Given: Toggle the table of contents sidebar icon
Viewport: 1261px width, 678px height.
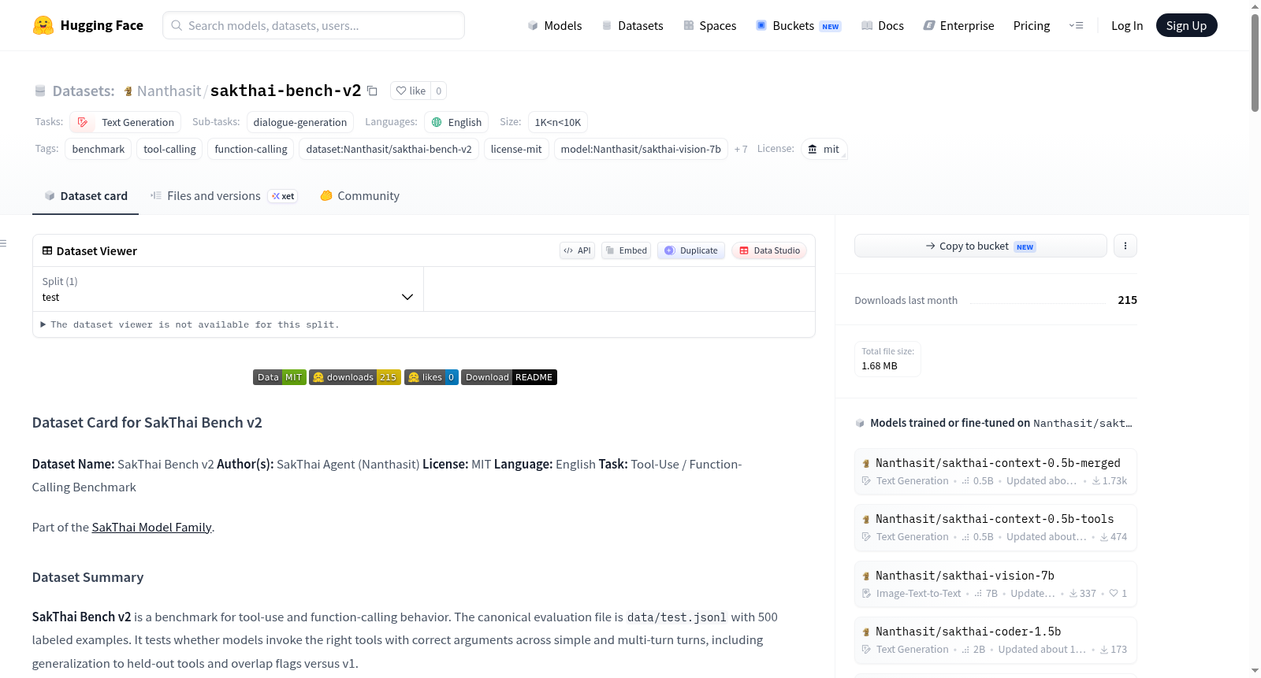Looking at the screenshot, I should click(4, 243).
